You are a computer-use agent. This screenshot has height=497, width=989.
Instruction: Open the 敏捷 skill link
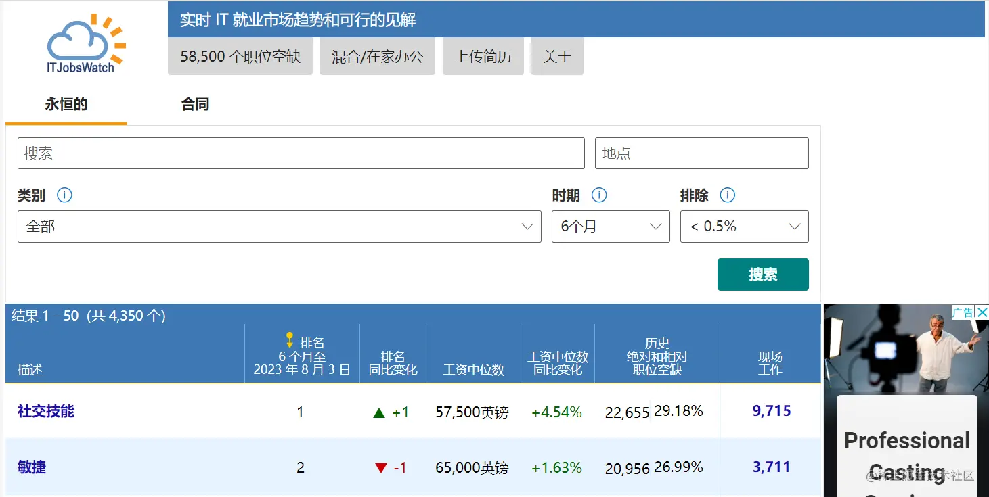pos(31,467)
